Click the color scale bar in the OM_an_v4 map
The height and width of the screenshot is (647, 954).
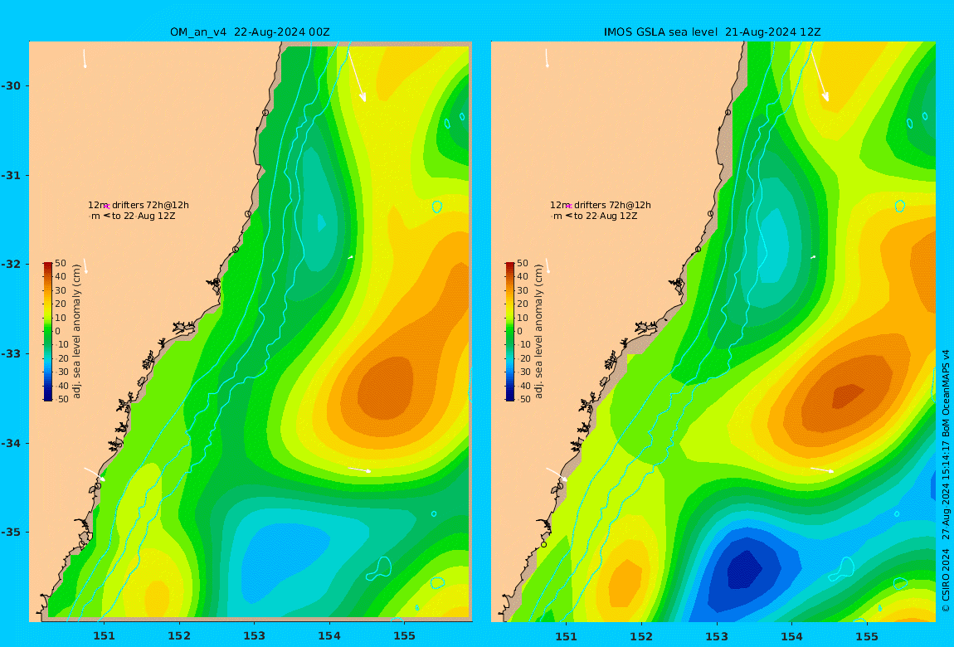pos(47,332)
